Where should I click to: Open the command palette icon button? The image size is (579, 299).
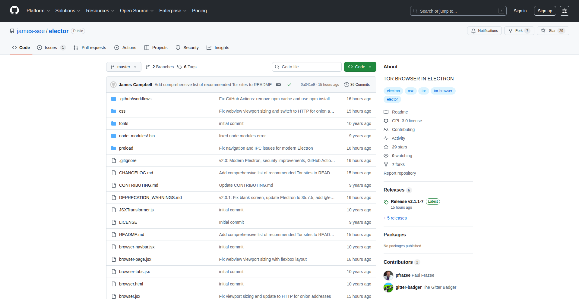[565, 11]
